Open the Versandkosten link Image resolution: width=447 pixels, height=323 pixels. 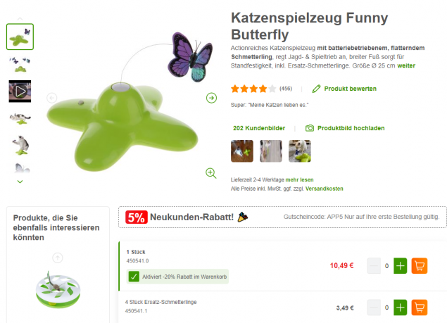click(324, 189)
